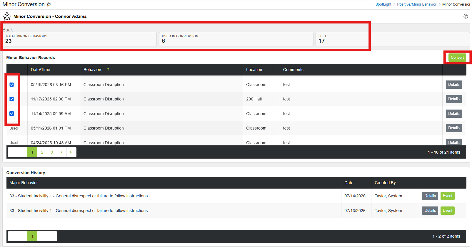The image size is (472, 247).
Task: Open Event for the 07/14/2026 conversion
Action: coord(448,196)
